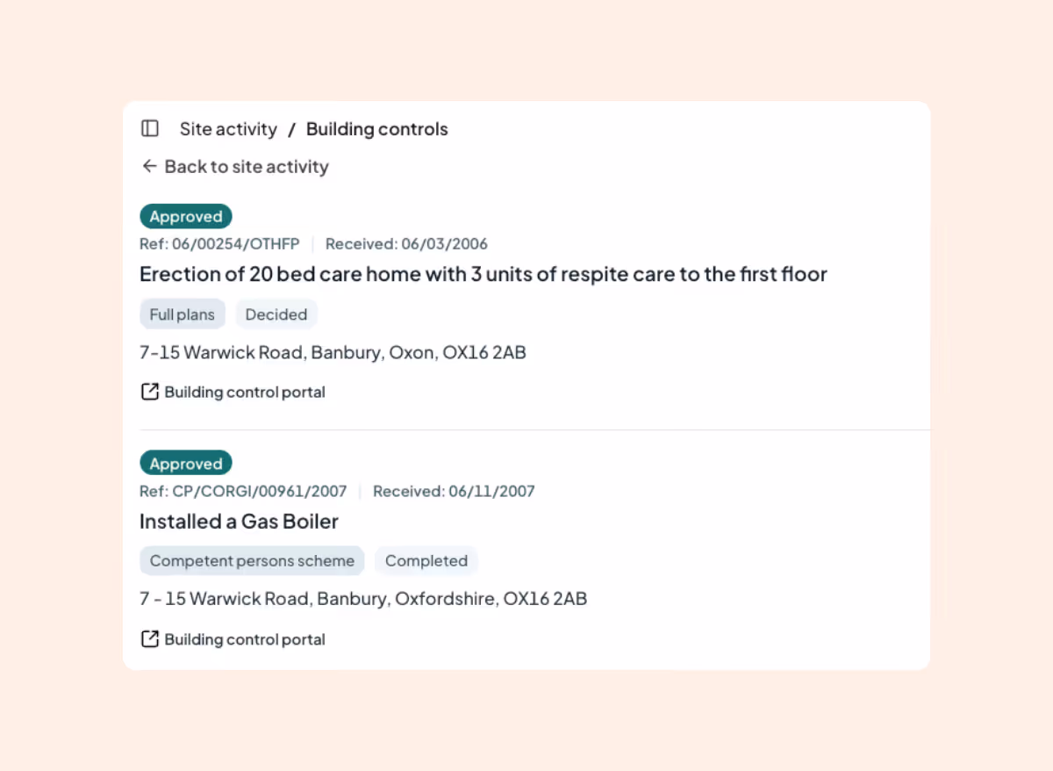Click the Approved badge on the care home record
Screen dimensions: 1053x771
(x=185, y=216)
